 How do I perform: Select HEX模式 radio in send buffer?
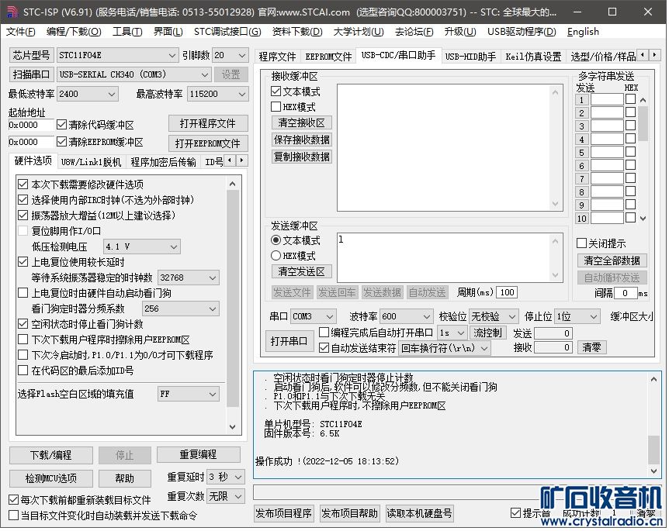[x=276, y=256]
